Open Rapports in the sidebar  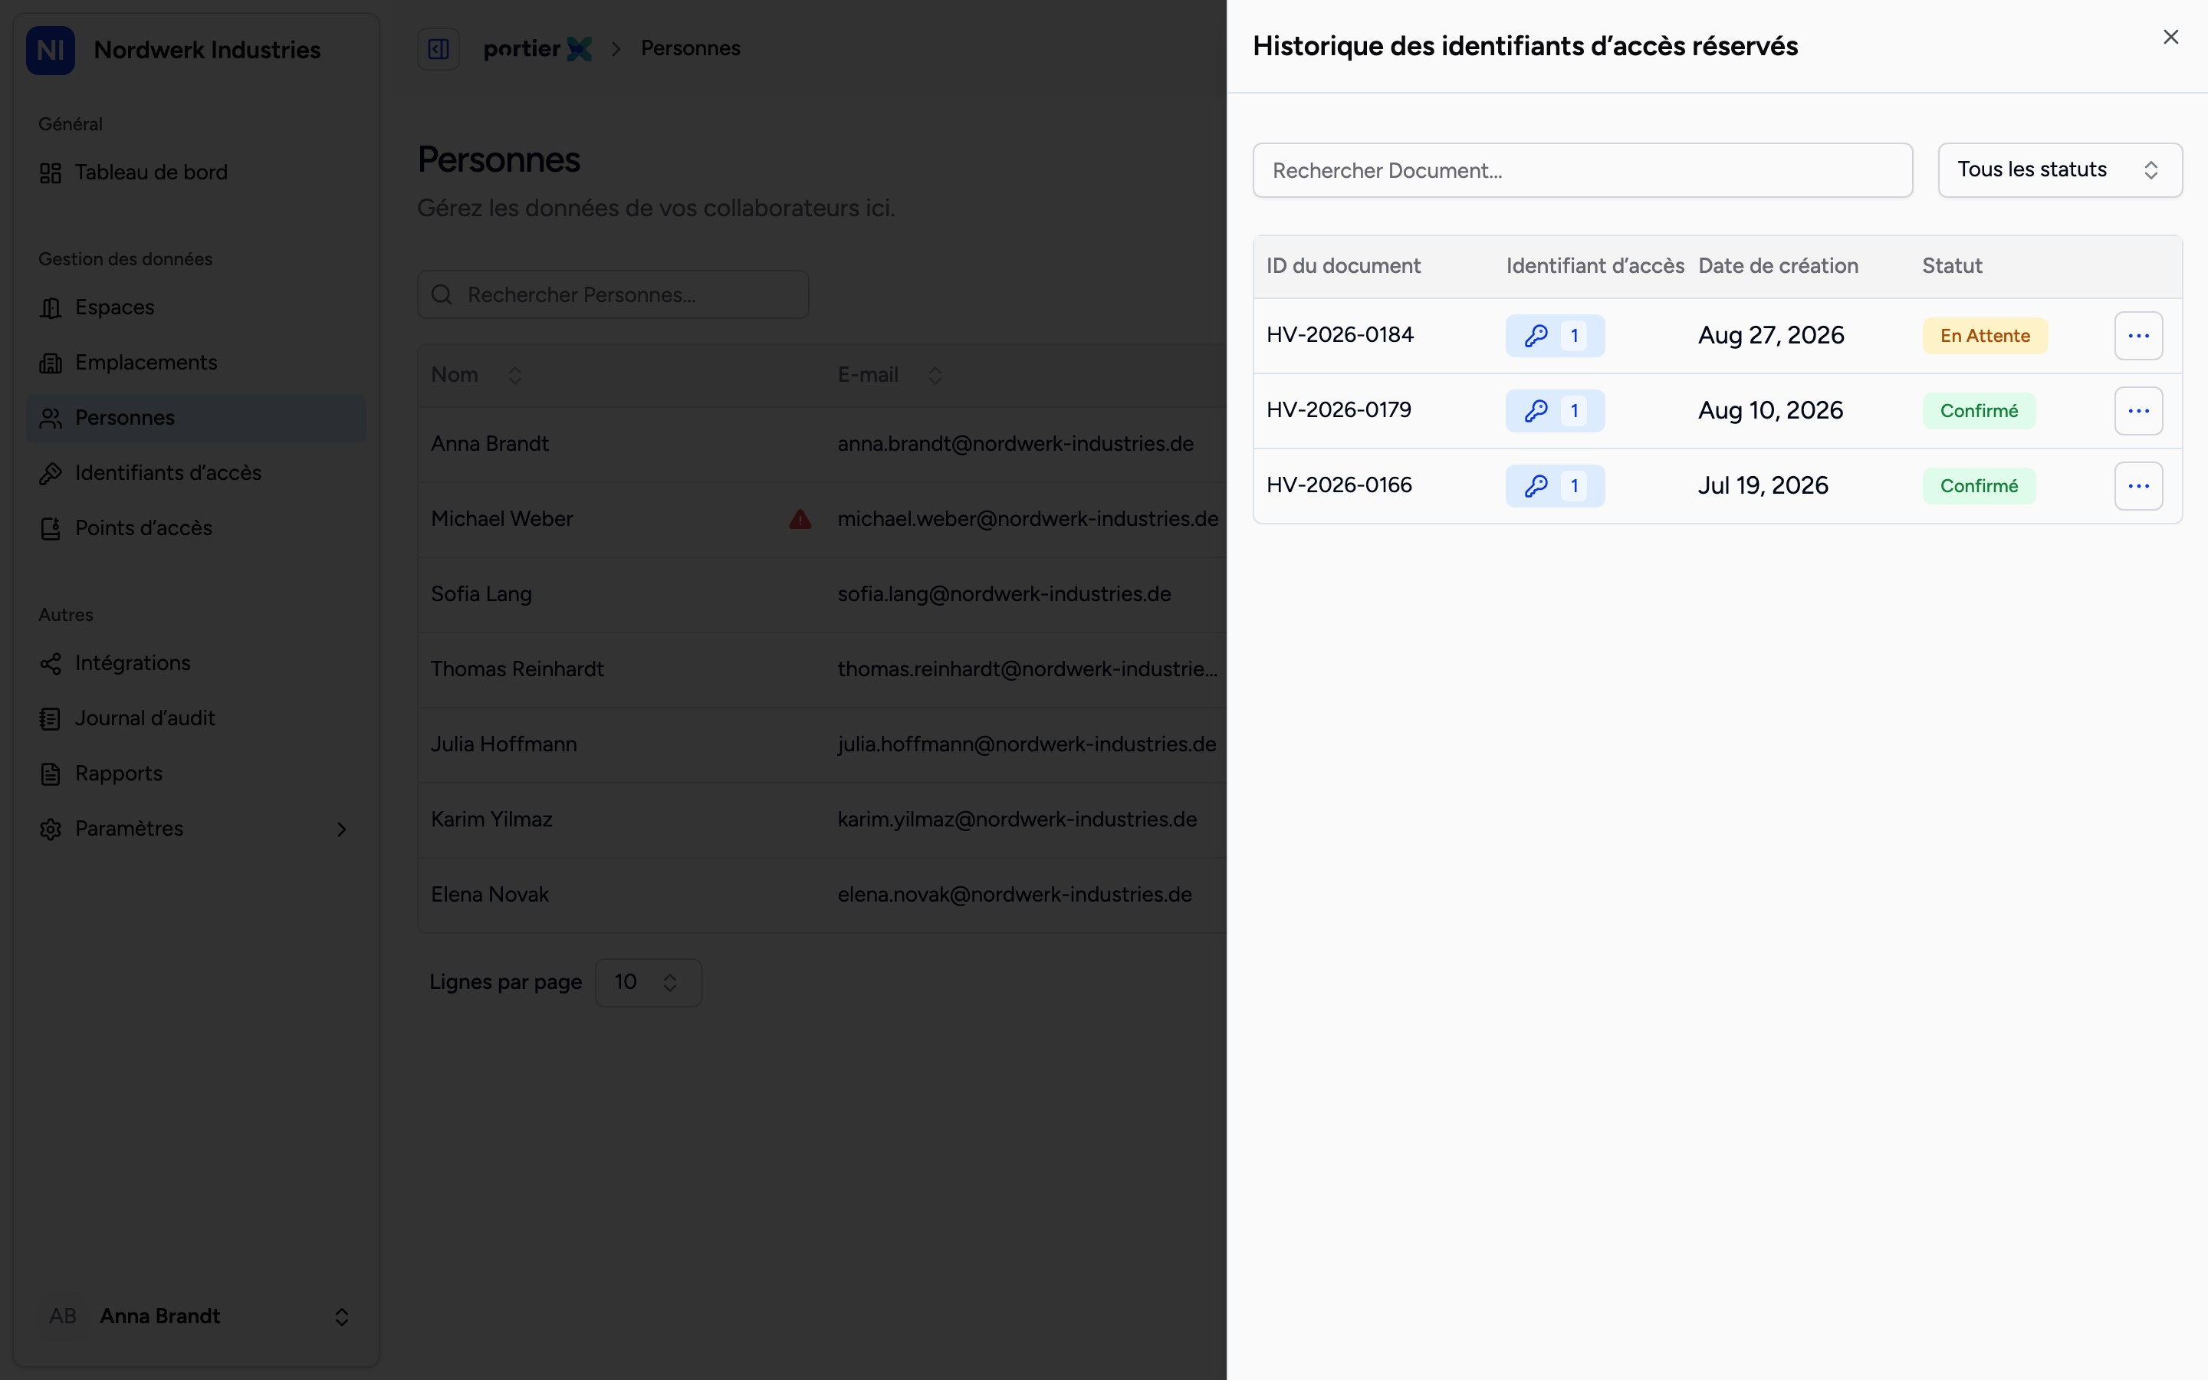point(196,774)
